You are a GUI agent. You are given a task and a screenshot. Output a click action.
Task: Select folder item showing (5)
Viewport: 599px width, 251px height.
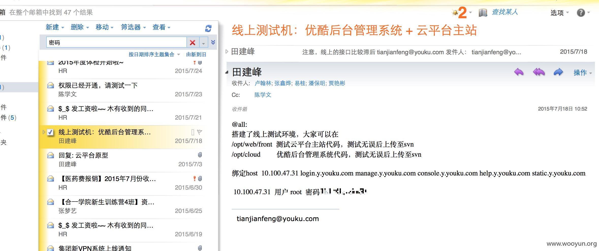tap(8, 118)
